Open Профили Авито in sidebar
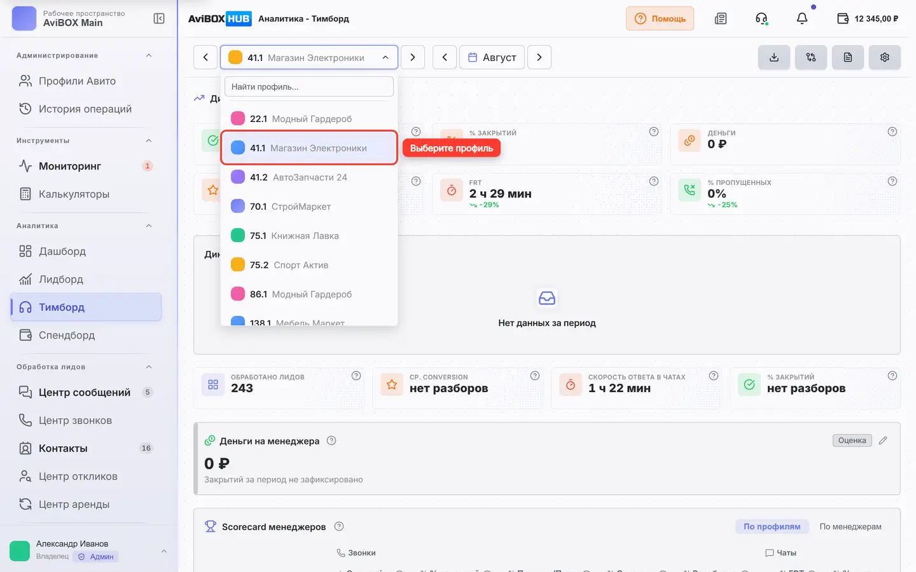 86,81
